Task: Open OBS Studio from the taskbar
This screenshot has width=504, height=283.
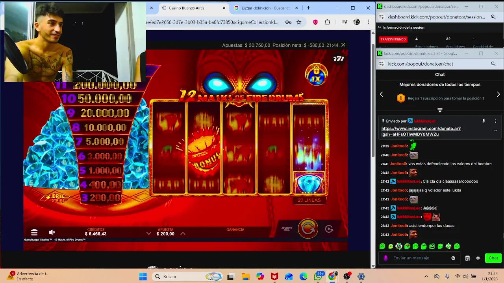Action: click(347, 277)
